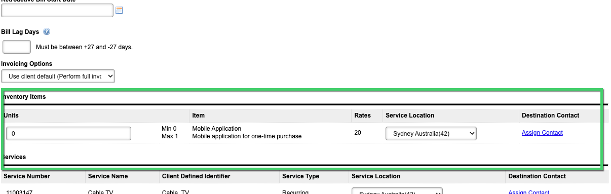Expand Cable TV Service Location dropdown
This screenshot has height=194, width=611.
click(x=397, y=191)
